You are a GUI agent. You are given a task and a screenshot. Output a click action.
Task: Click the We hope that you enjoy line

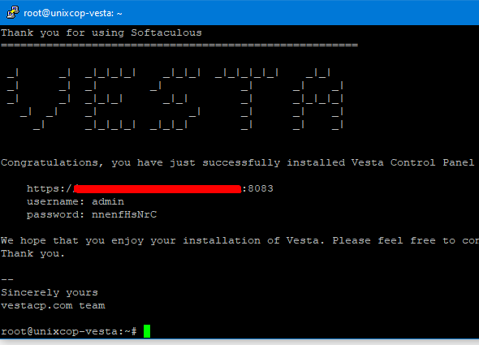[239, 241]
